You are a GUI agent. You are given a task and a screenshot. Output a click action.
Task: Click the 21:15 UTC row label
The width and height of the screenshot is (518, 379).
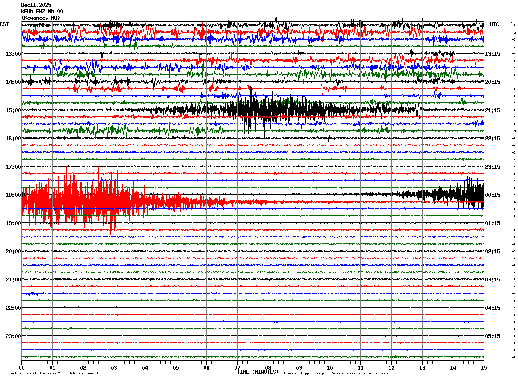pyautogui.click(x=493, y=110)
